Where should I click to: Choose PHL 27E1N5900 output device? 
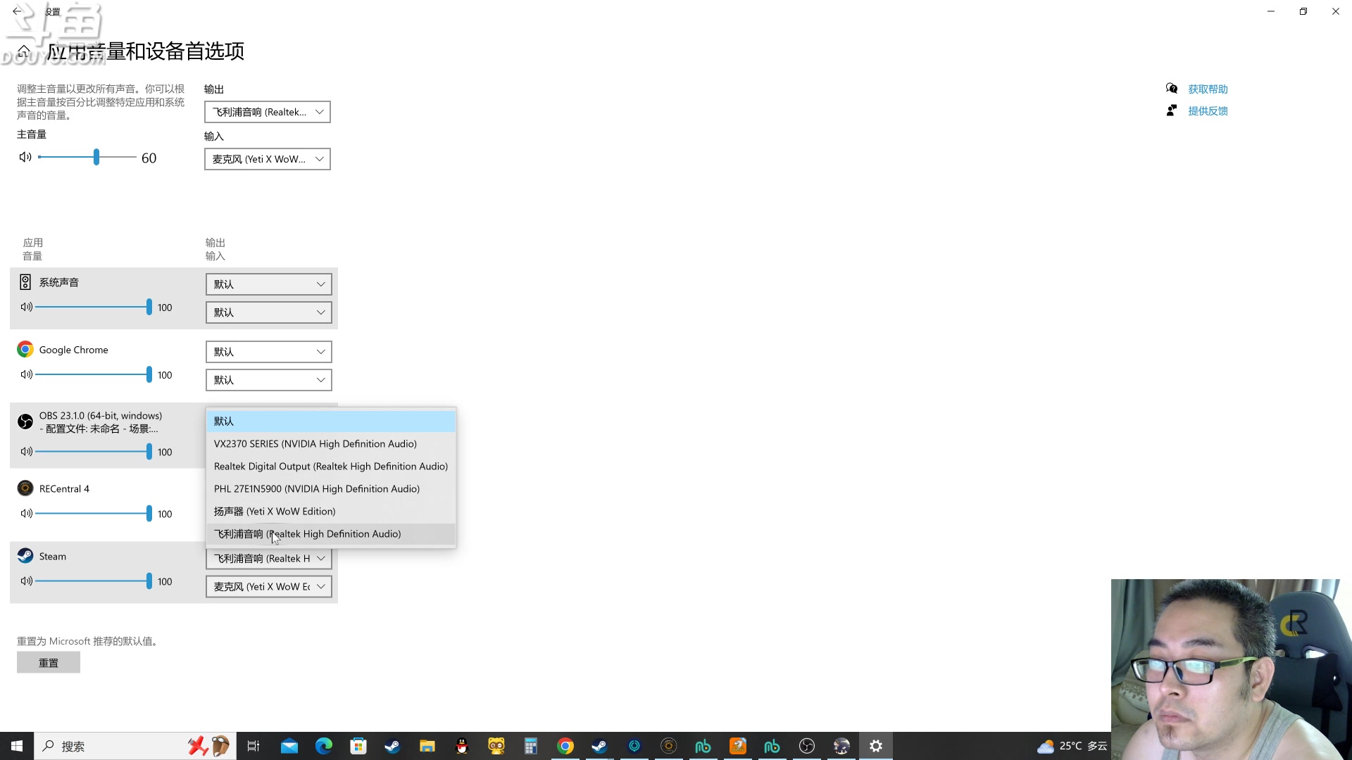pos(331,489)
